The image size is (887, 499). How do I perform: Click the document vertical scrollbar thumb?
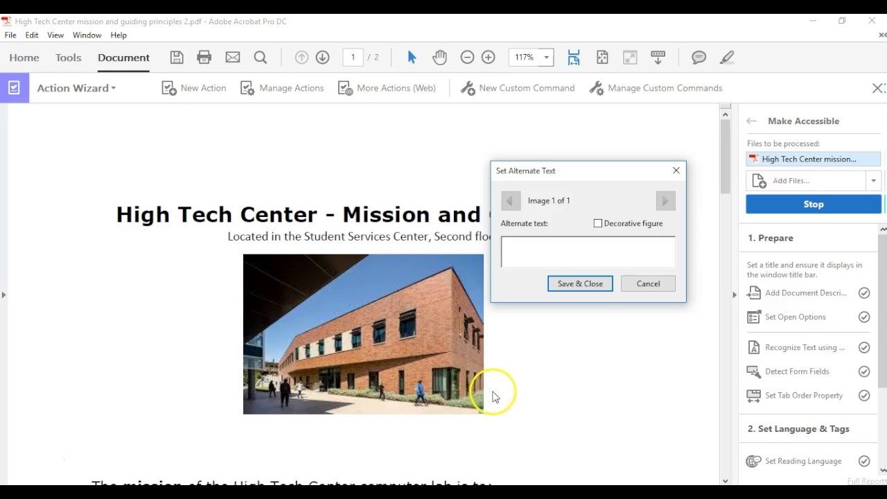(725, 156)
